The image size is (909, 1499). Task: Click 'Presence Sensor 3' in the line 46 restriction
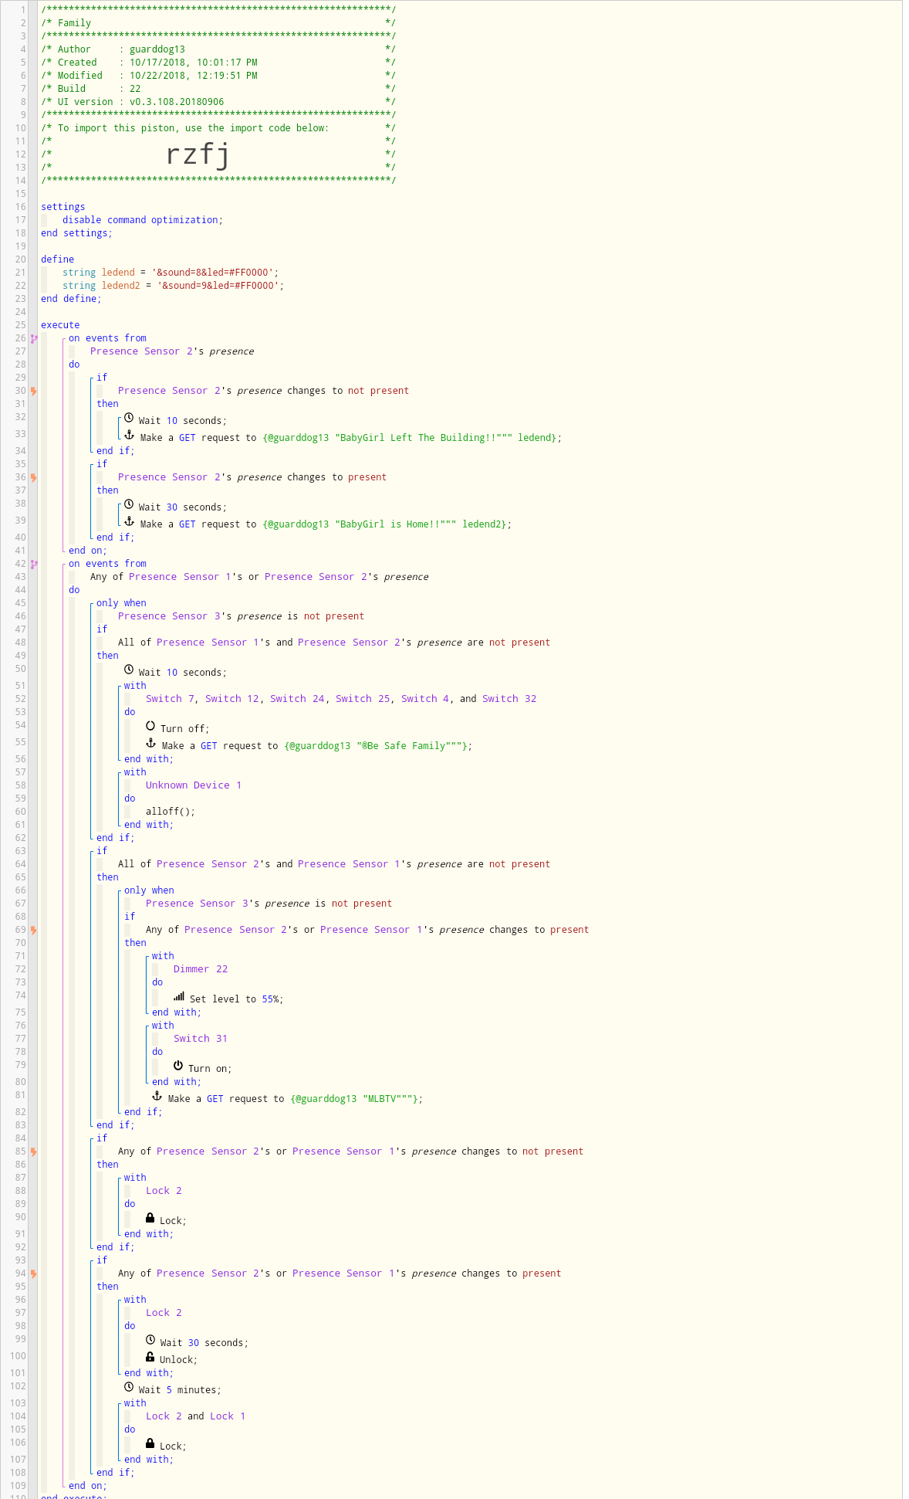[x=169, y=616]
